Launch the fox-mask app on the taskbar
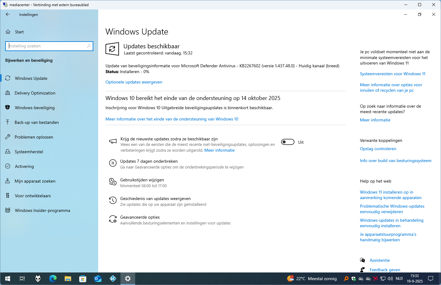Image resolution: width=441 pixels, height=285 pixels. pyautogui.click(x=38, y=279)
